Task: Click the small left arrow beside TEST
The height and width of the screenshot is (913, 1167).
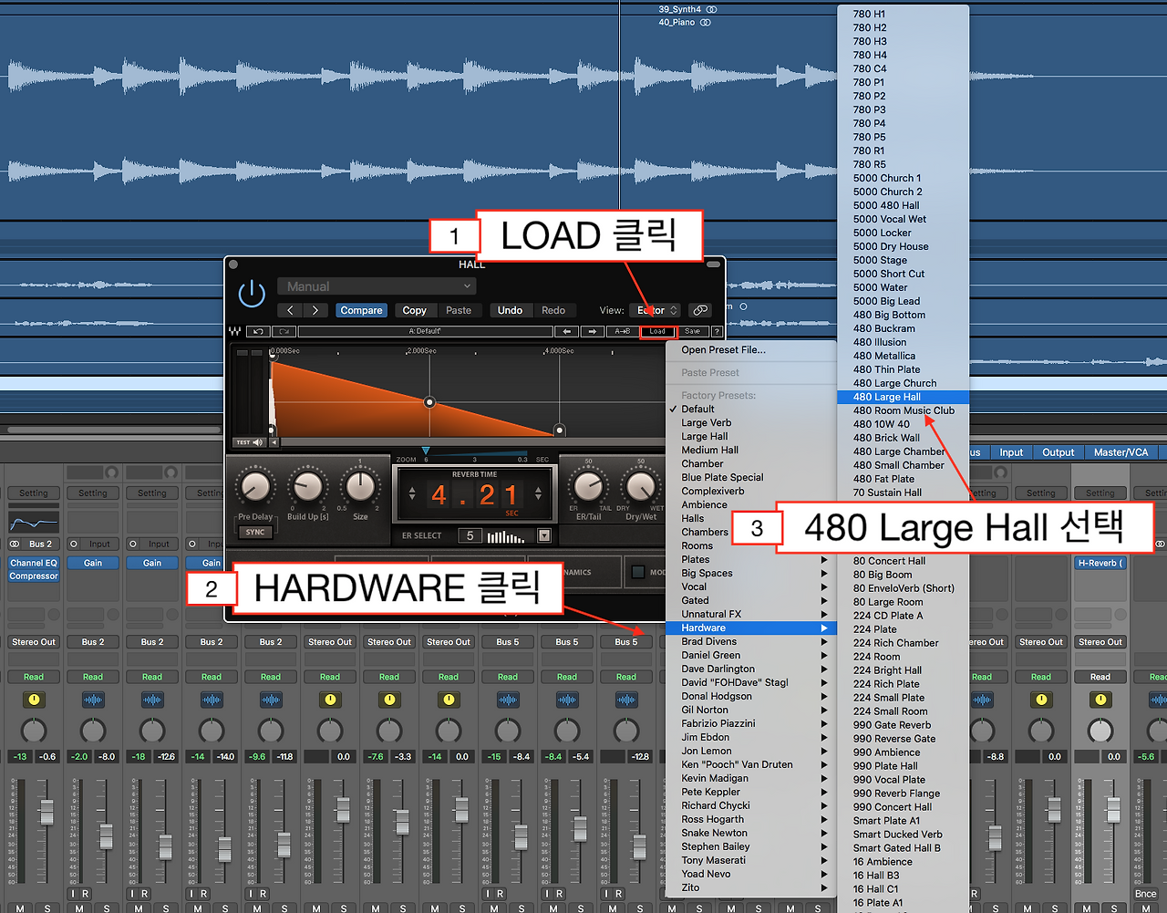Action: [274, 442]
